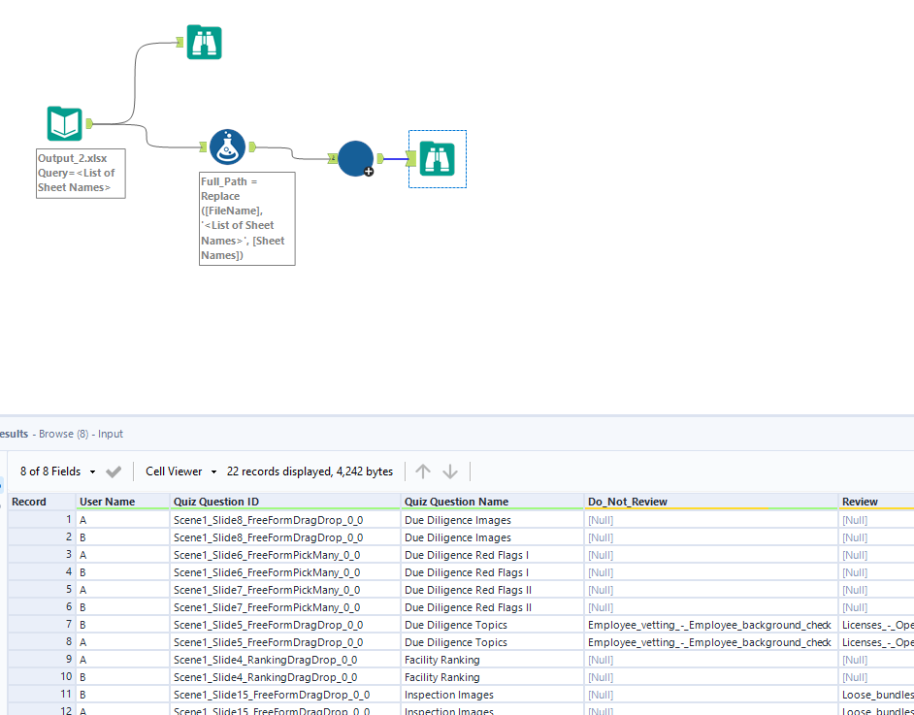Click User Name cell 'A' in record 3
The width and height of the screenshot is (914, 715).
pos(123,555)
